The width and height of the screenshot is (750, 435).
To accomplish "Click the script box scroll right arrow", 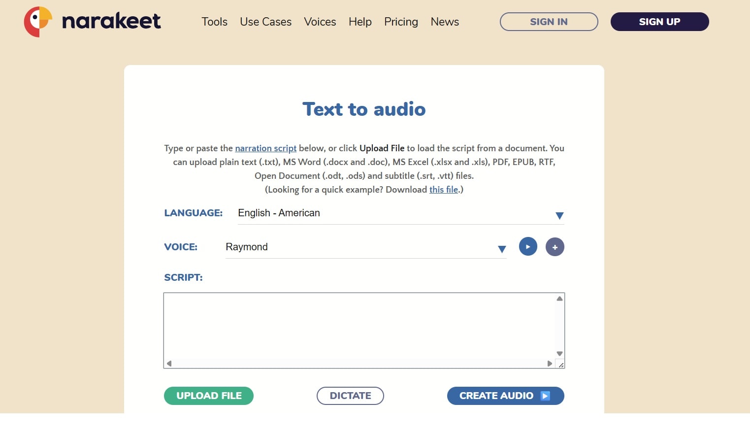I will [550, 364].
